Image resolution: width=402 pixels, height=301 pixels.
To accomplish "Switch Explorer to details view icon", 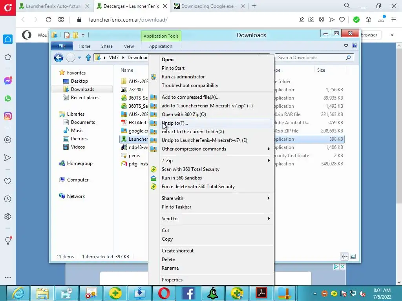I will (344, 256).
